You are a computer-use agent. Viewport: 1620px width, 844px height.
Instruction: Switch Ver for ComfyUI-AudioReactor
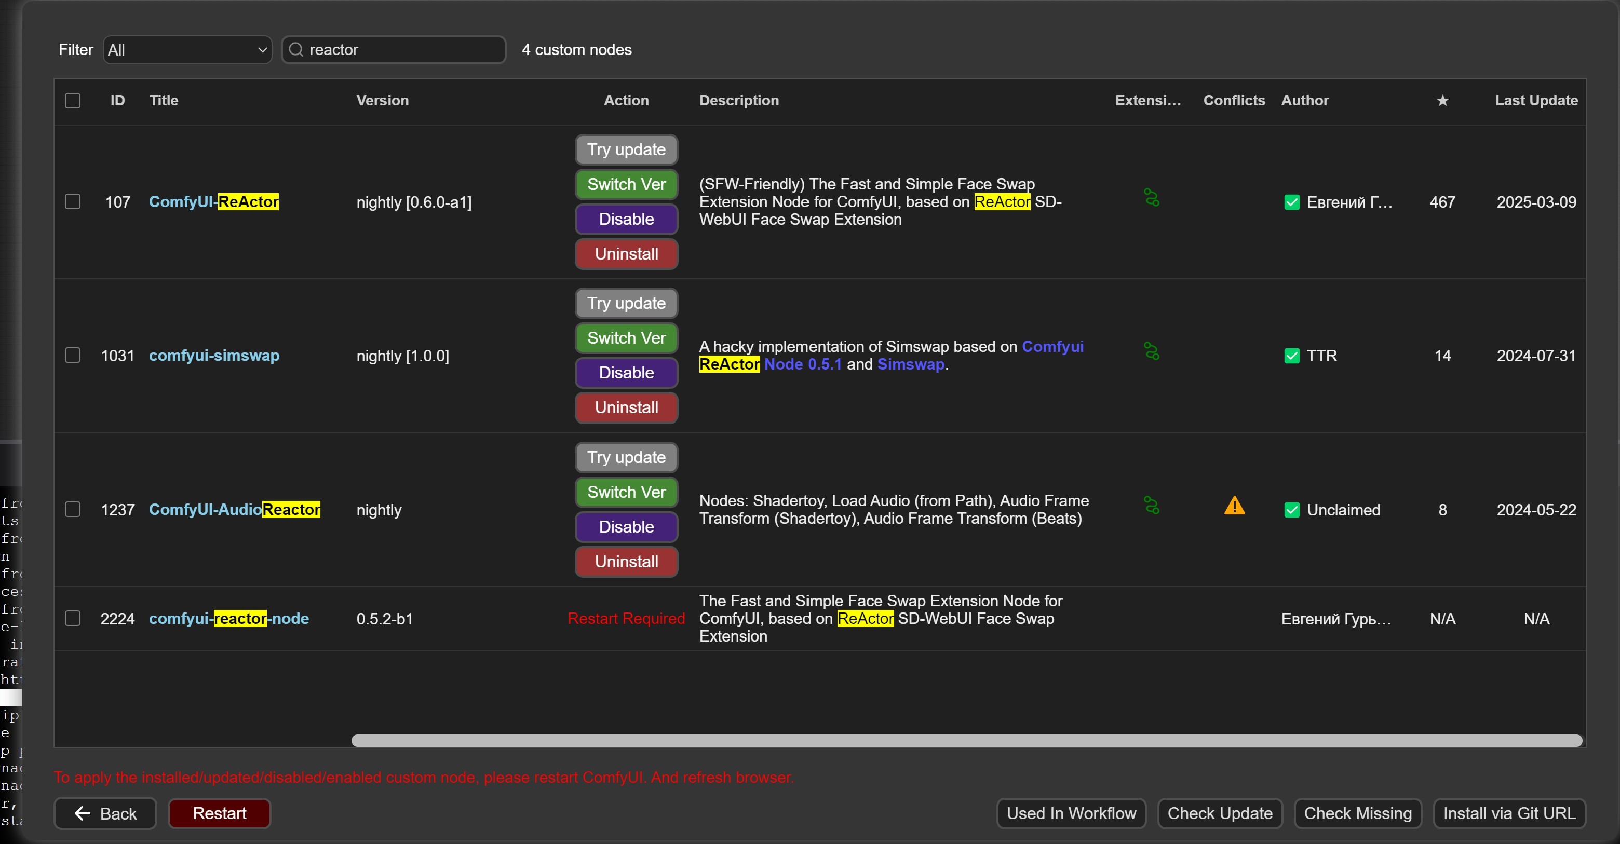626,492
